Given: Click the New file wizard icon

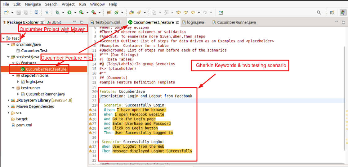Looking at the screenshot, I should tap(7, 13).
